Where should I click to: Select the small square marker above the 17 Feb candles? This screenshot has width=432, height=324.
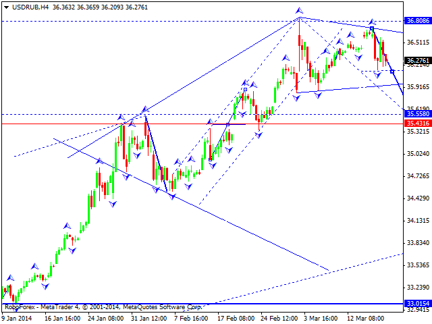(245, 89)
